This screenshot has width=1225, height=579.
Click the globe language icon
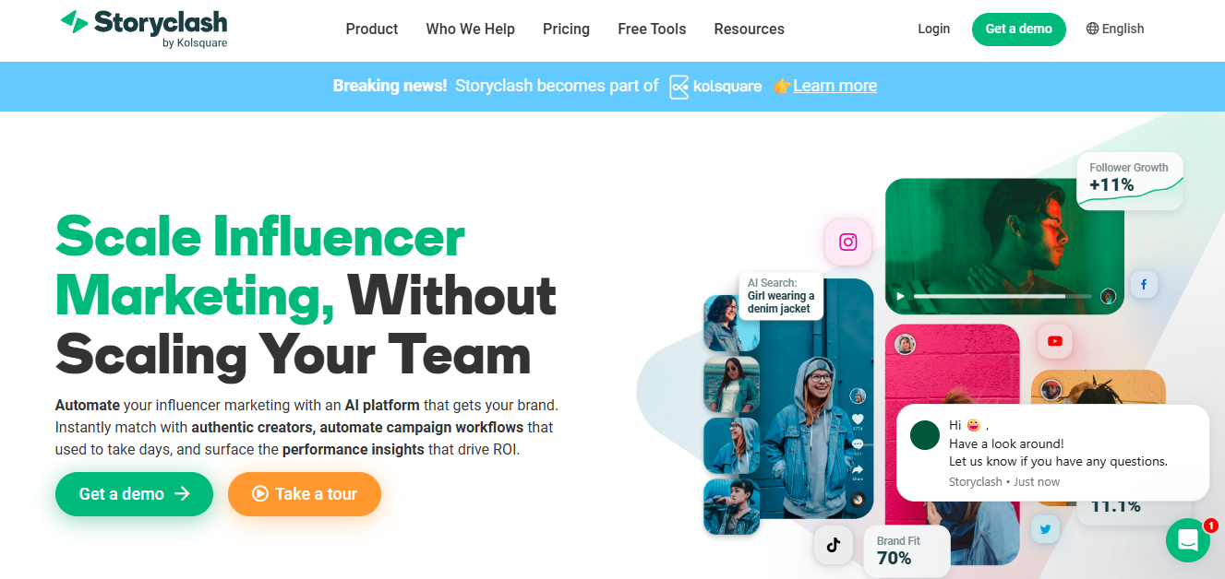(1093, 29)
